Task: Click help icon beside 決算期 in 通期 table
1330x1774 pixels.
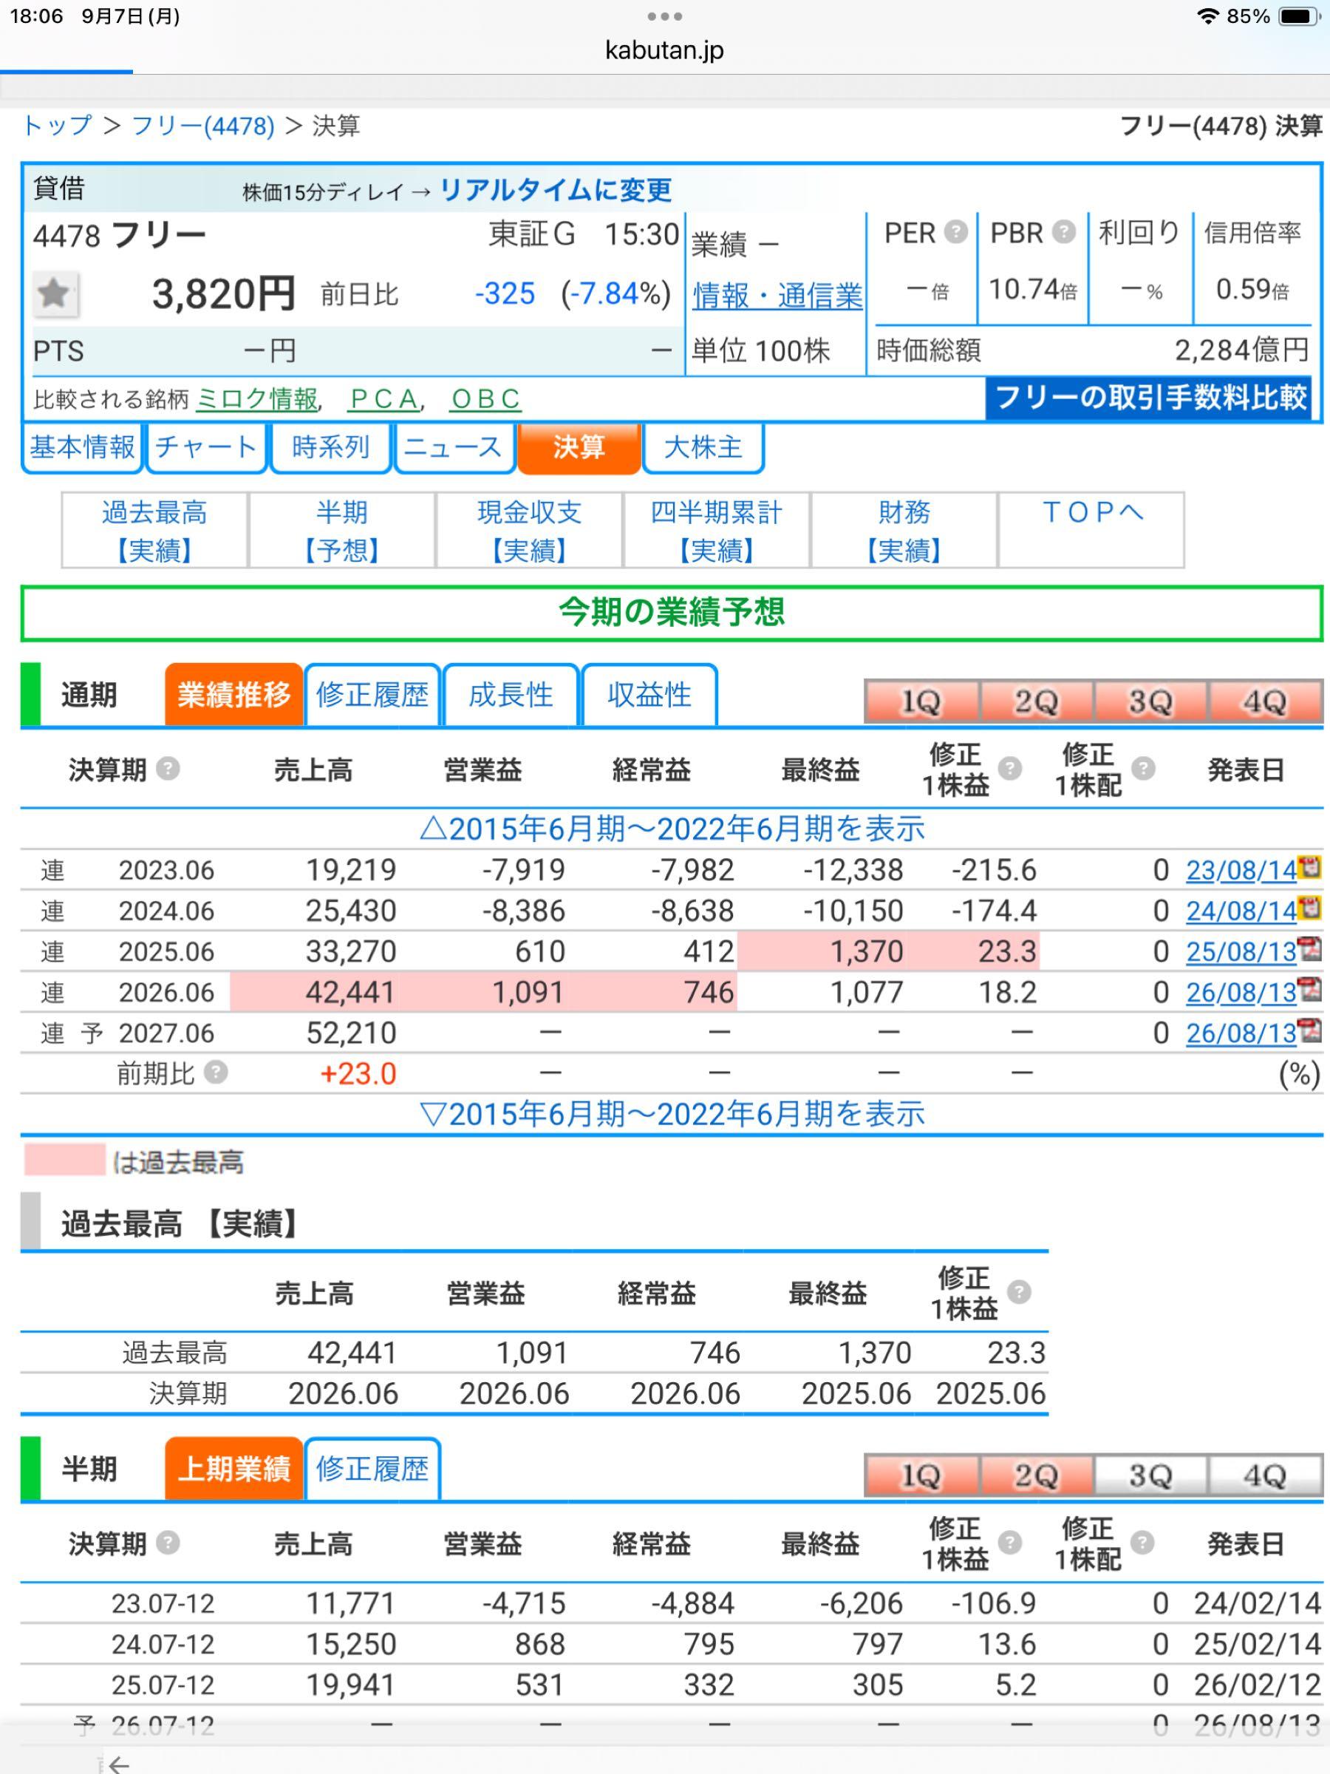Action: [x=168, y=768]
